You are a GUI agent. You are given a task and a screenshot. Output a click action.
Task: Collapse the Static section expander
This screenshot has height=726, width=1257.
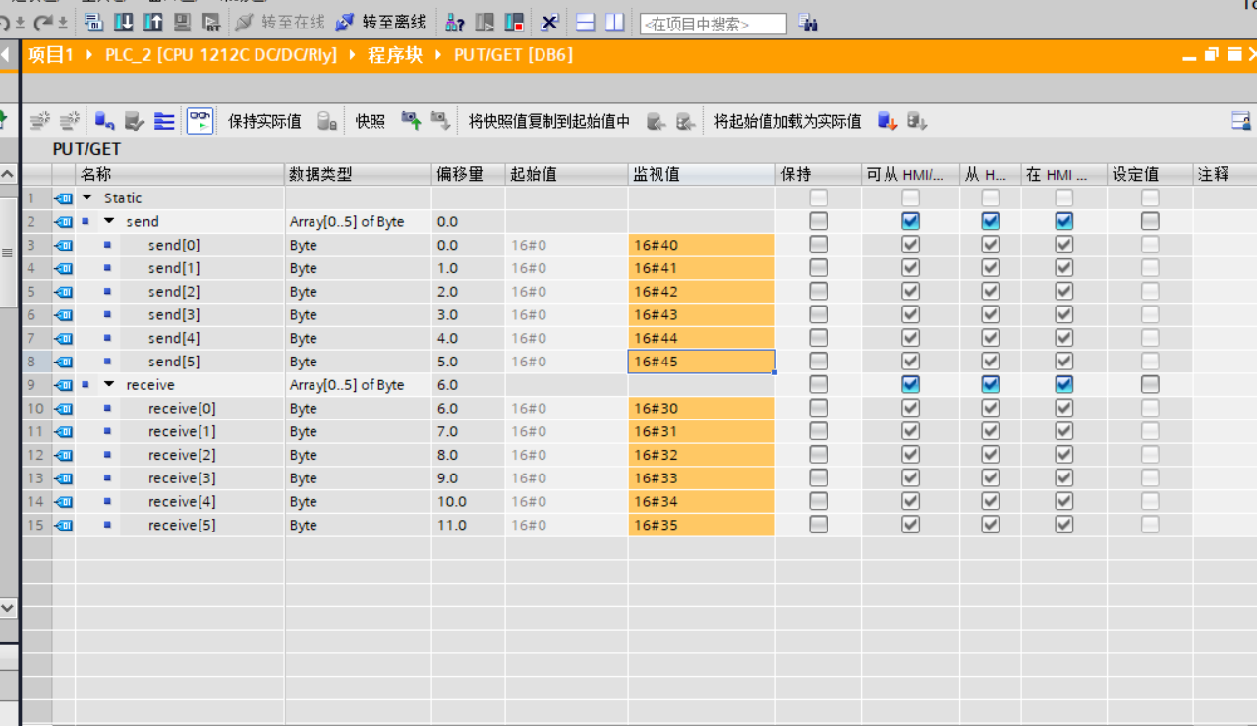87,198
